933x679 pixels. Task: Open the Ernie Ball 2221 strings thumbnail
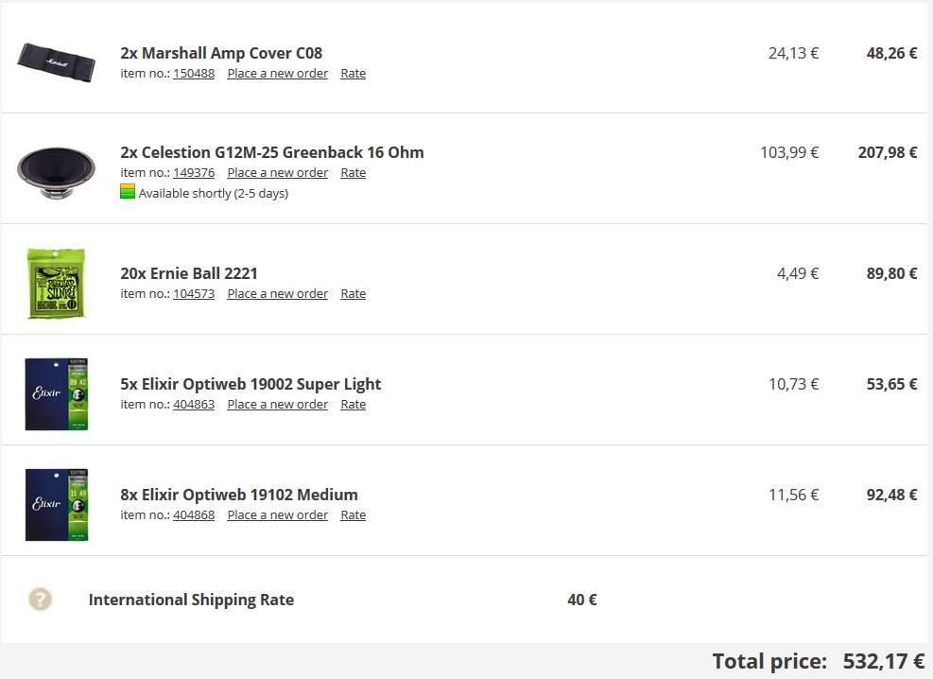57,281
